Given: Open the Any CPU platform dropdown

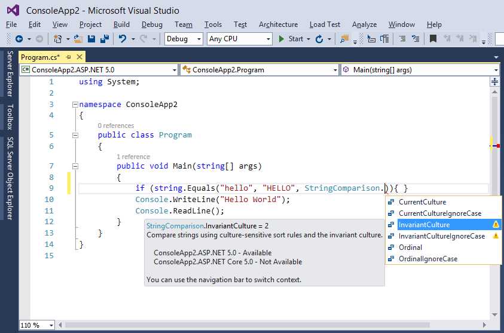Looking at the screenshot, I should pyautogui.click(x=268, y=39).
